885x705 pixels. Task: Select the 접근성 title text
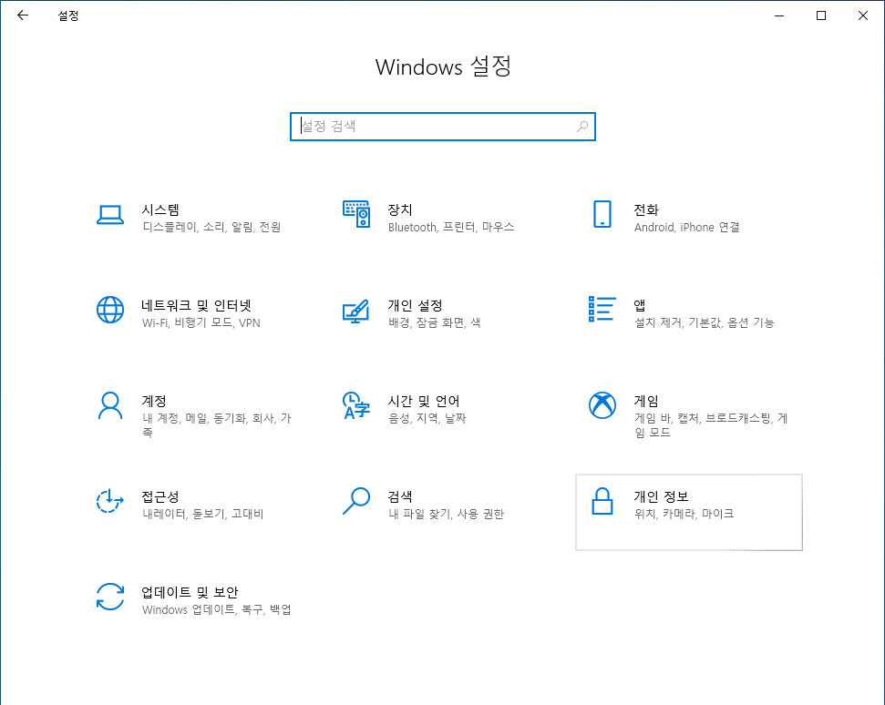[x=160, y=497]
